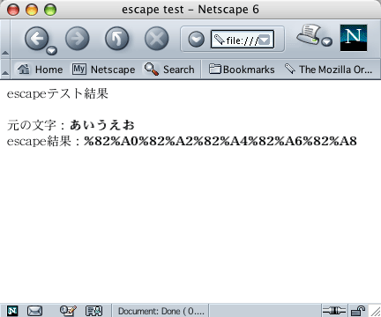Reload the page using the Reload button
Viewport: 381px width, 317px height.
(x=117, y=39)
